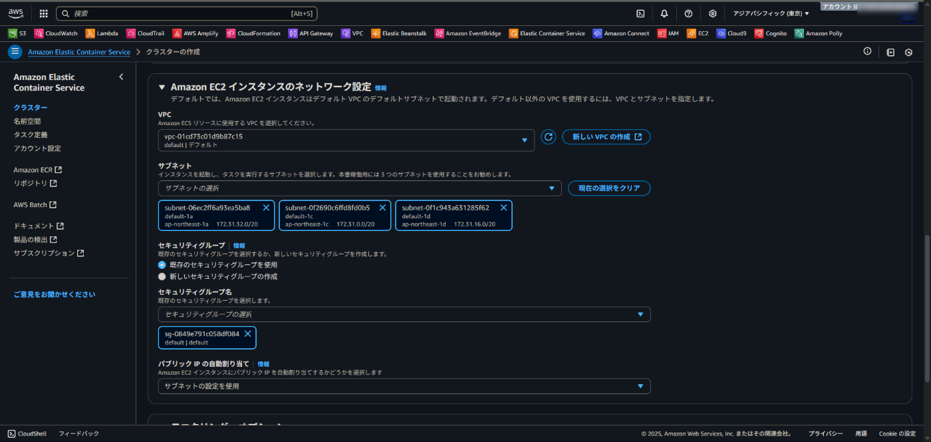931x442 pixels.
Task: Open CloudFormation favorite shortcut
Action: pyautogui.click(x=253, y=33)
